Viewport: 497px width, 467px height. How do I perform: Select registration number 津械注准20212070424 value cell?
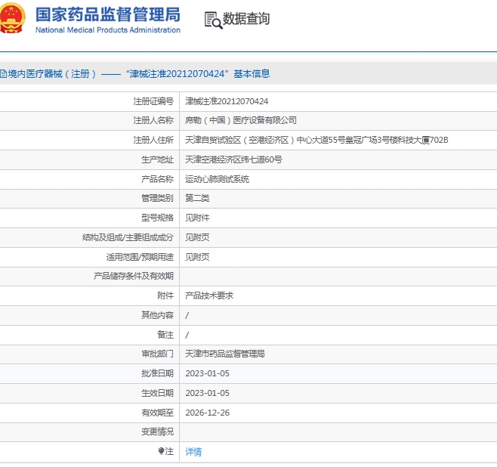(227, 101)
